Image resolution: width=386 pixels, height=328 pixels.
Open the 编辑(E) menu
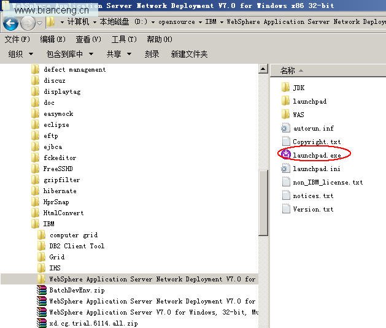[x=53, y=39]
